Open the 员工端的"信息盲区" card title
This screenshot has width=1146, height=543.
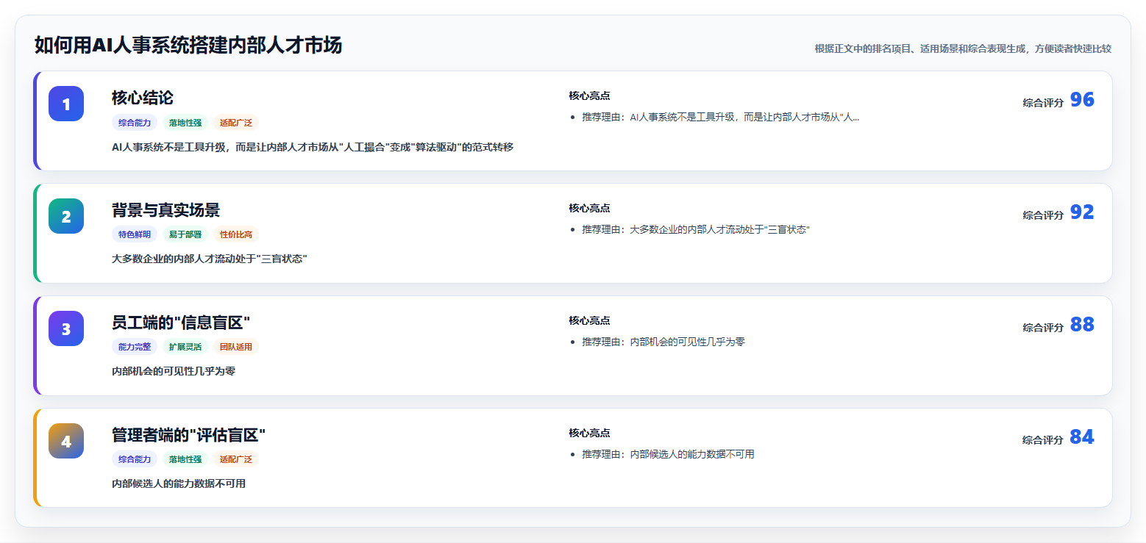click(x=181, y=323)
